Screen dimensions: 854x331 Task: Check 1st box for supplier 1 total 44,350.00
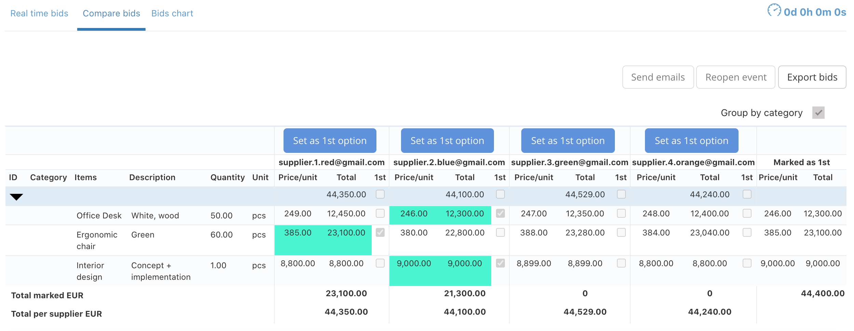pyautogui.click(x=380, y=194)
